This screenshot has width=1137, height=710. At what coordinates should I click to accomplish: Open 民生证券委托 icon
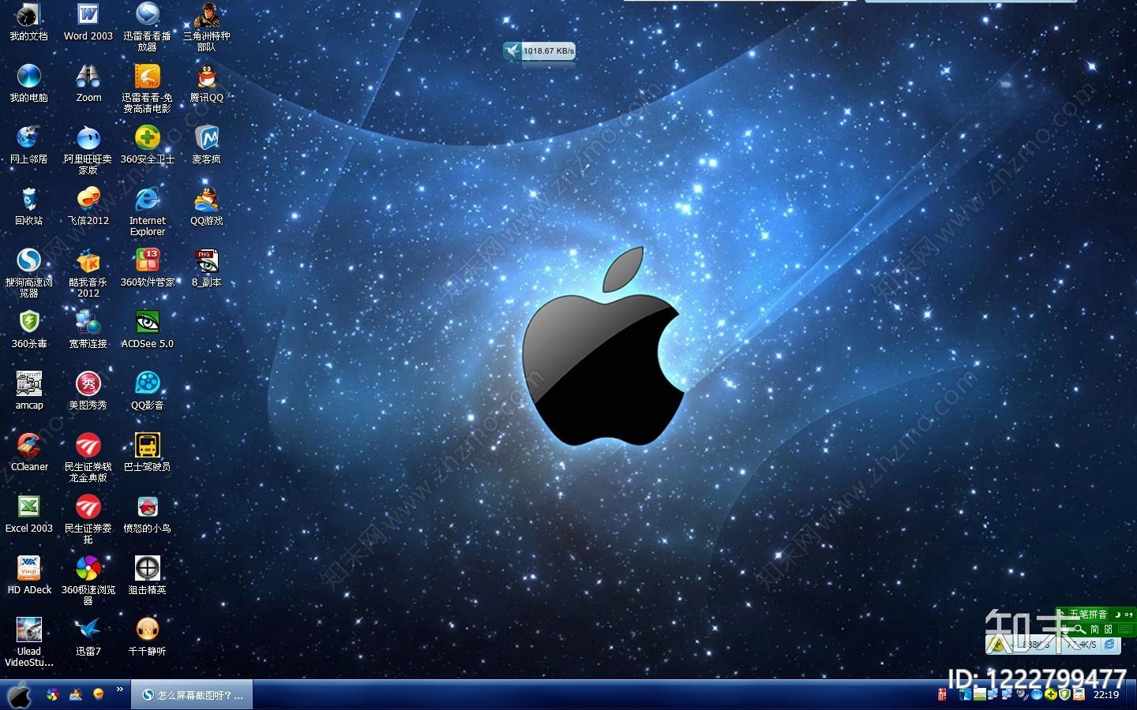coord(88,519)
